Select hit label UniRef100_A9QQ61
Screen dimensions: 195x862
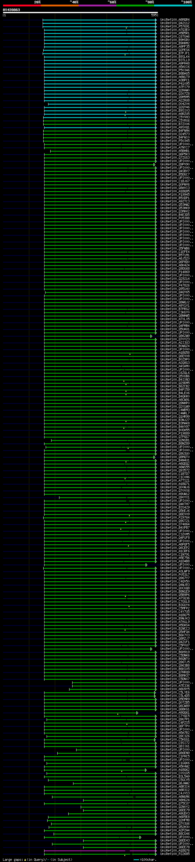coord(175,713)
